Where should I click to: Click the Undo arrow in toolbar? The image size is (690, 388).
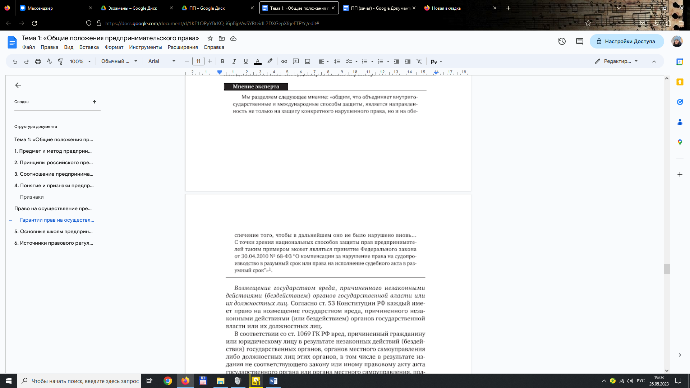(15, 61)
